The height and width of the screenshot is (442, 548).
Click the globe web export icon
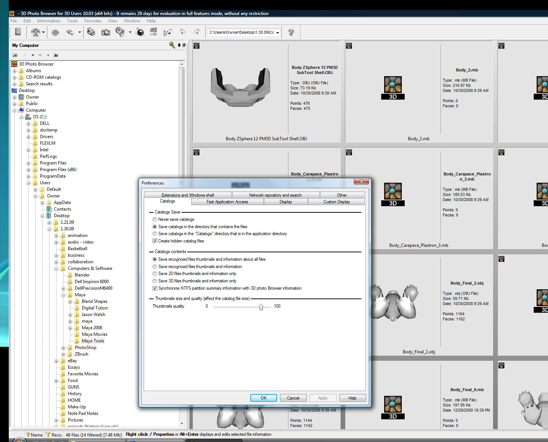point(140,32)
